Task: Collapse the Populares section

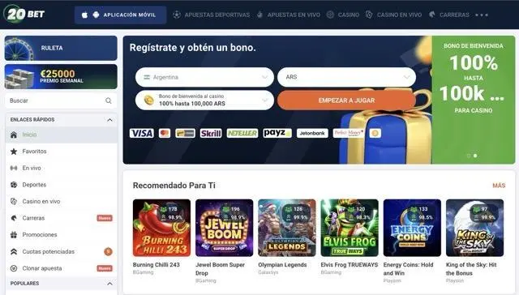Action: [x=109, y=284]
